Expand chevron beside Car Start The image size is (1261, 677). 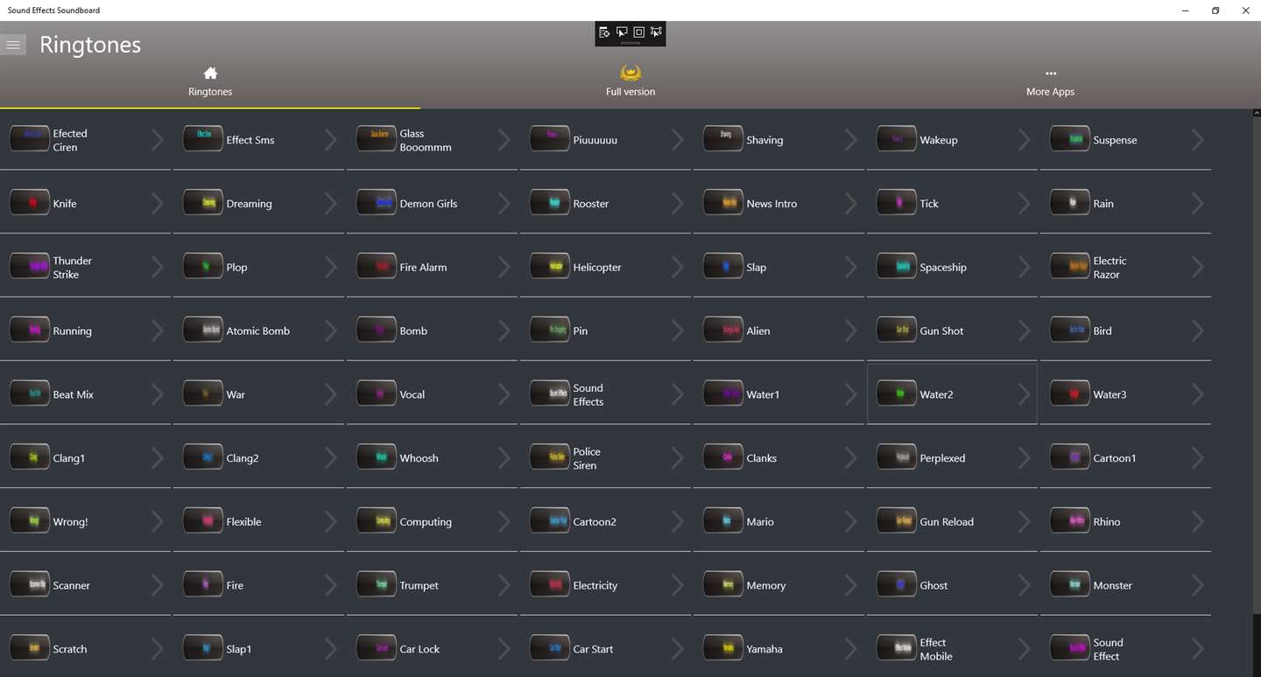click(677, 649)
